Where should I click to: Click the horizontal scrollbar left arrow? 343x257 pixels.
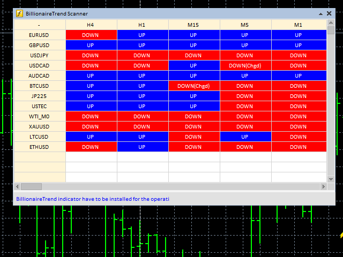17,187
